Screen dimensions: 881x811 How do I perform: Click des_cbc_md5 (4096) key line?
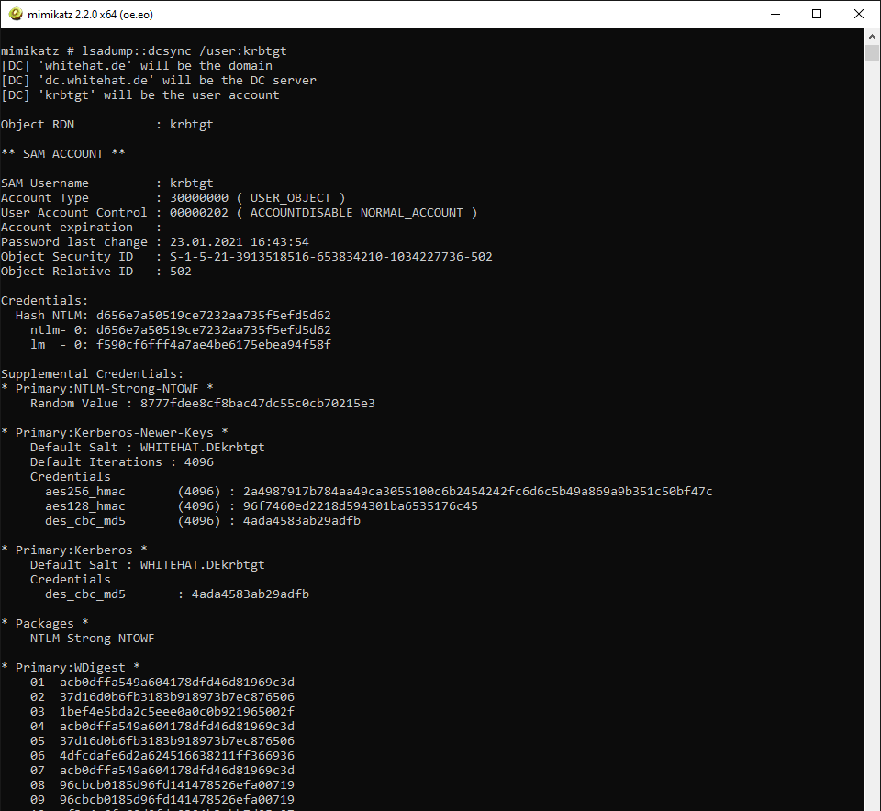(203, 520)
